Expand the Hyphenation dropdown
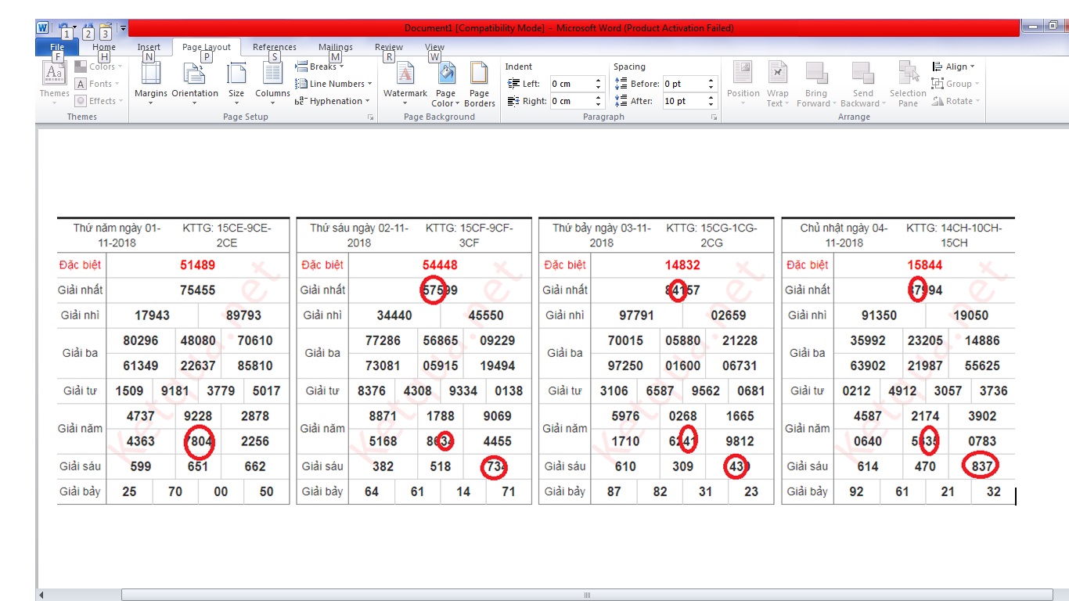1069x601 pixels. pyautogui.click(x=333, y=101)
